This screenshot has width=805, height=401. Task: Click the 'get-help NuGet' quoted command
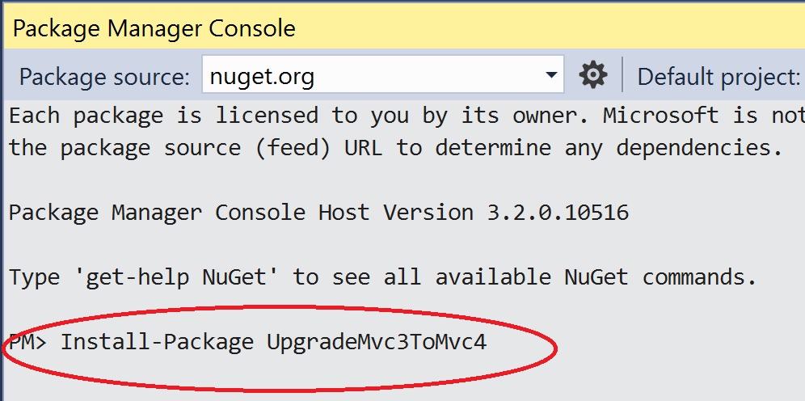coord(177,277)
